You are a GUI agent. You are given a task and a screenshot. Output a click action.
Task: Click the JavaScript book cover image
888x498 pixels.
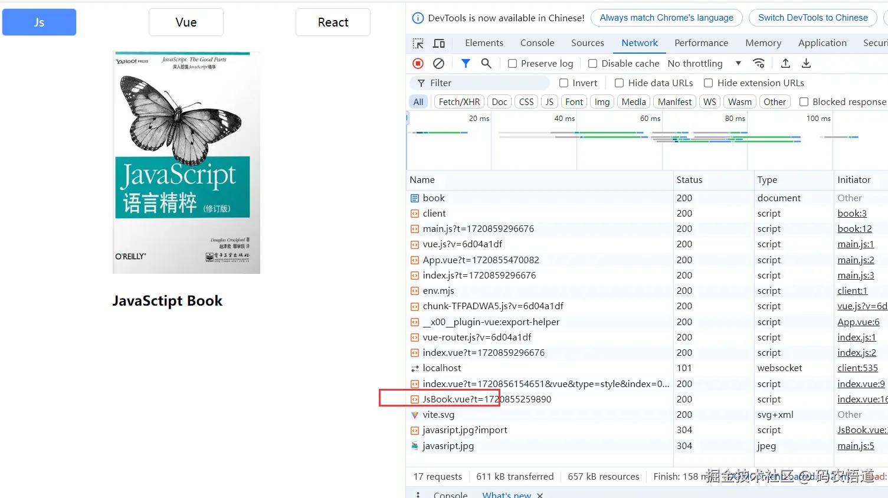(x=186, y=162)
